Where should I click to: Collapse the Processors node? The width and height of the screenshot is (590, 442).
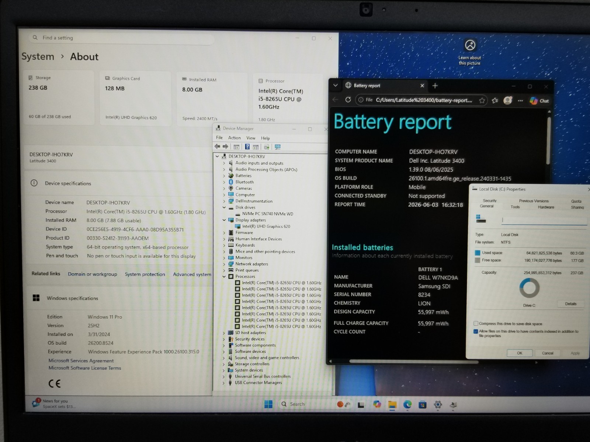(x=224, y=276)
